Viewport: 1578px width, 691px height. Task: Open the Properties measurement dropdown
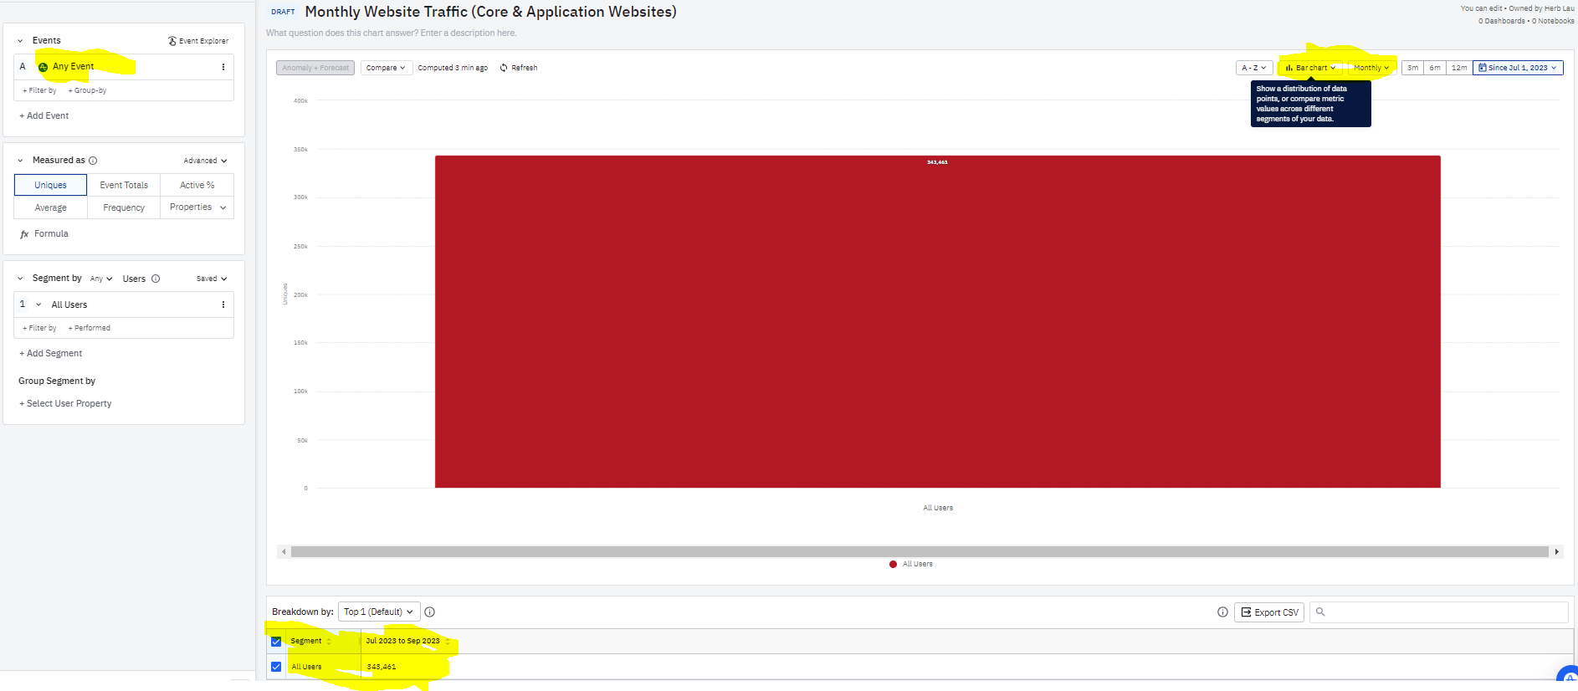(197, 207)
